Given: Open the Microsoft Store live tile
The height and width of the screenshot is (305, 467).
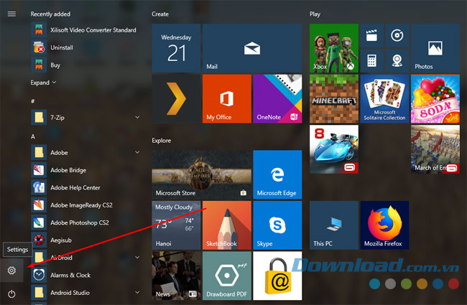Looking at the screenshot, I should [x=201, y=174].
